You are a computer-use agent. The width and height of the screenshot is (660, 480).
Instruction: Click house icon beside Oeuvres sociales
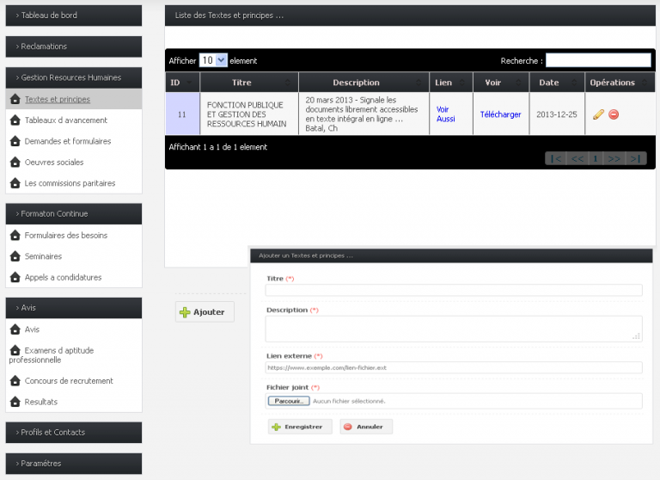[15, 163]
